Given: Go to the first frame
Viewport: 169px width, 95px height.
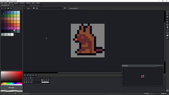Looking at the screenshot, I should 25,75.
